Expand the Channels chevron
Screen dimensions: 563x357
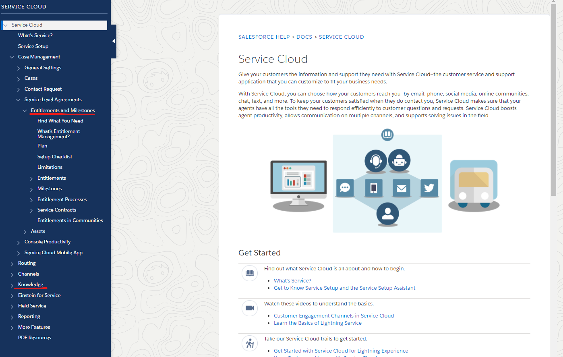pos(12,274)
